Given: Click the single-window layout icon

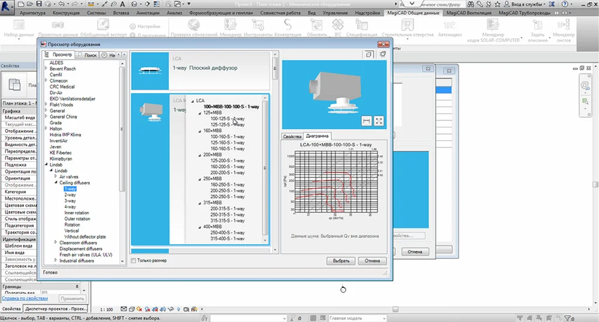Looking at the screenshot, I should (x=370, y=54).
